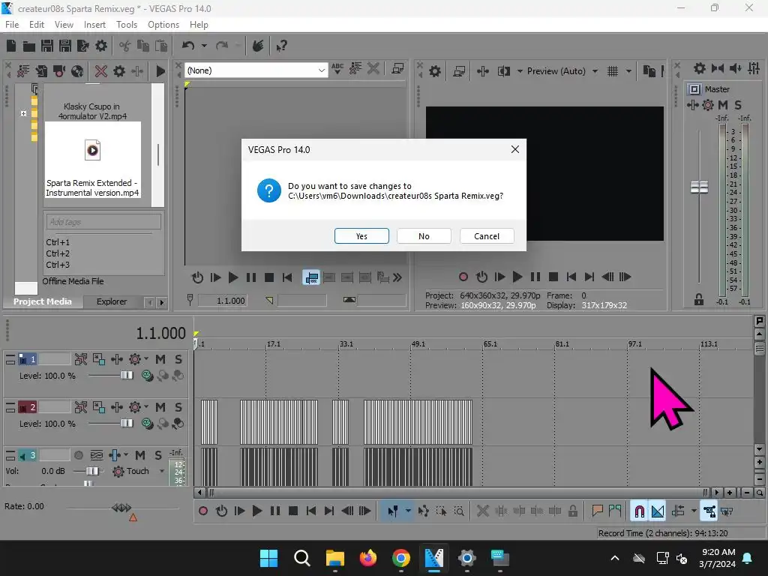Click the What's This help icon
Screen dimensions: 768x576
click(x=281, y=46)
